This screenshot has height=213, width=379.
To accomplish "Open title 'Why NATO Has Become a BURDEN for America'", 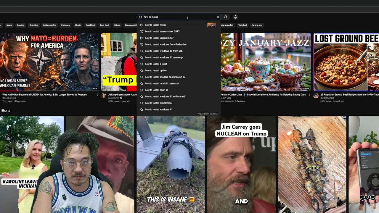I will click(x=44, y=95).
